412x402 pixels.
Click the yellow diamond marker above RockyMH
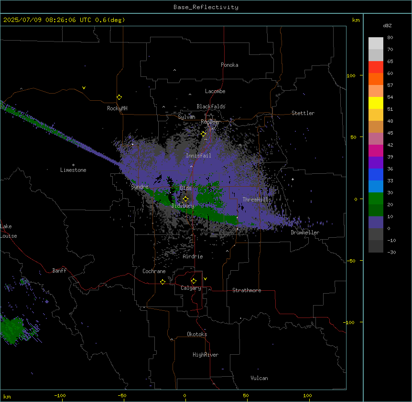(x=119, y=97)
